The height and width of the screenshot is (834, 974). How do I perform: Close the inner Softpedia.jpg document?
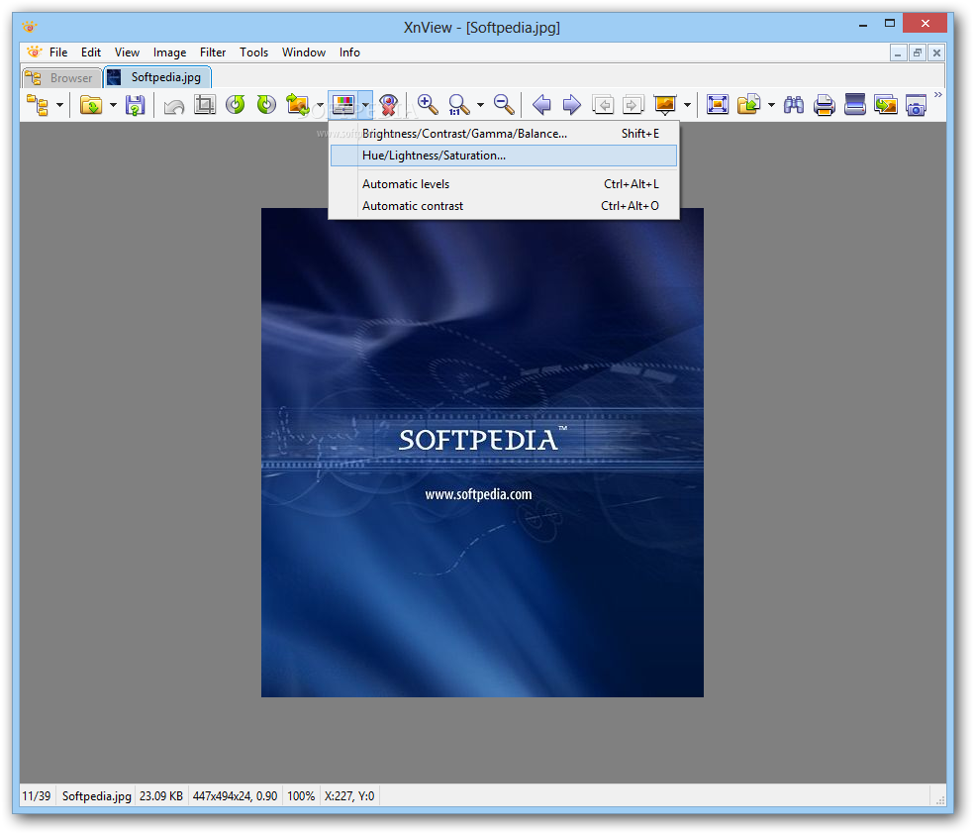936,52
